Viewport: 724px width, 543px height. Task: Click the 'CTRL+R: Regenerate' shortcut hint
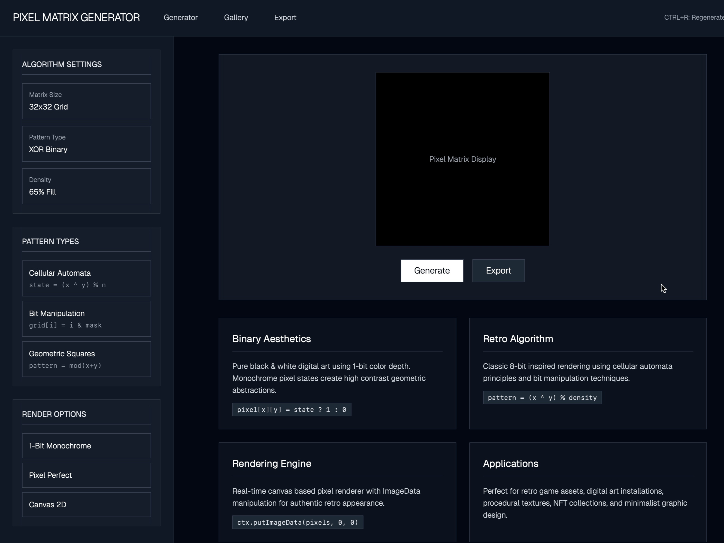tap(694, 18)
